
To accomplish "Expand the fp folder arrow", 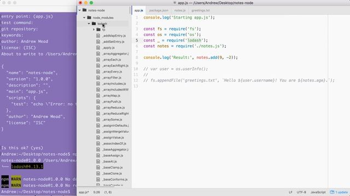I will coord(94,29).
